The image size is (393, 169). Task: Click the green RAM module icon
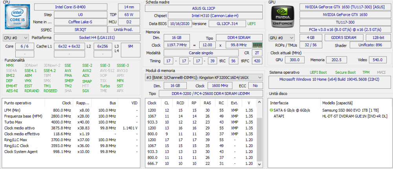[257, 45]
